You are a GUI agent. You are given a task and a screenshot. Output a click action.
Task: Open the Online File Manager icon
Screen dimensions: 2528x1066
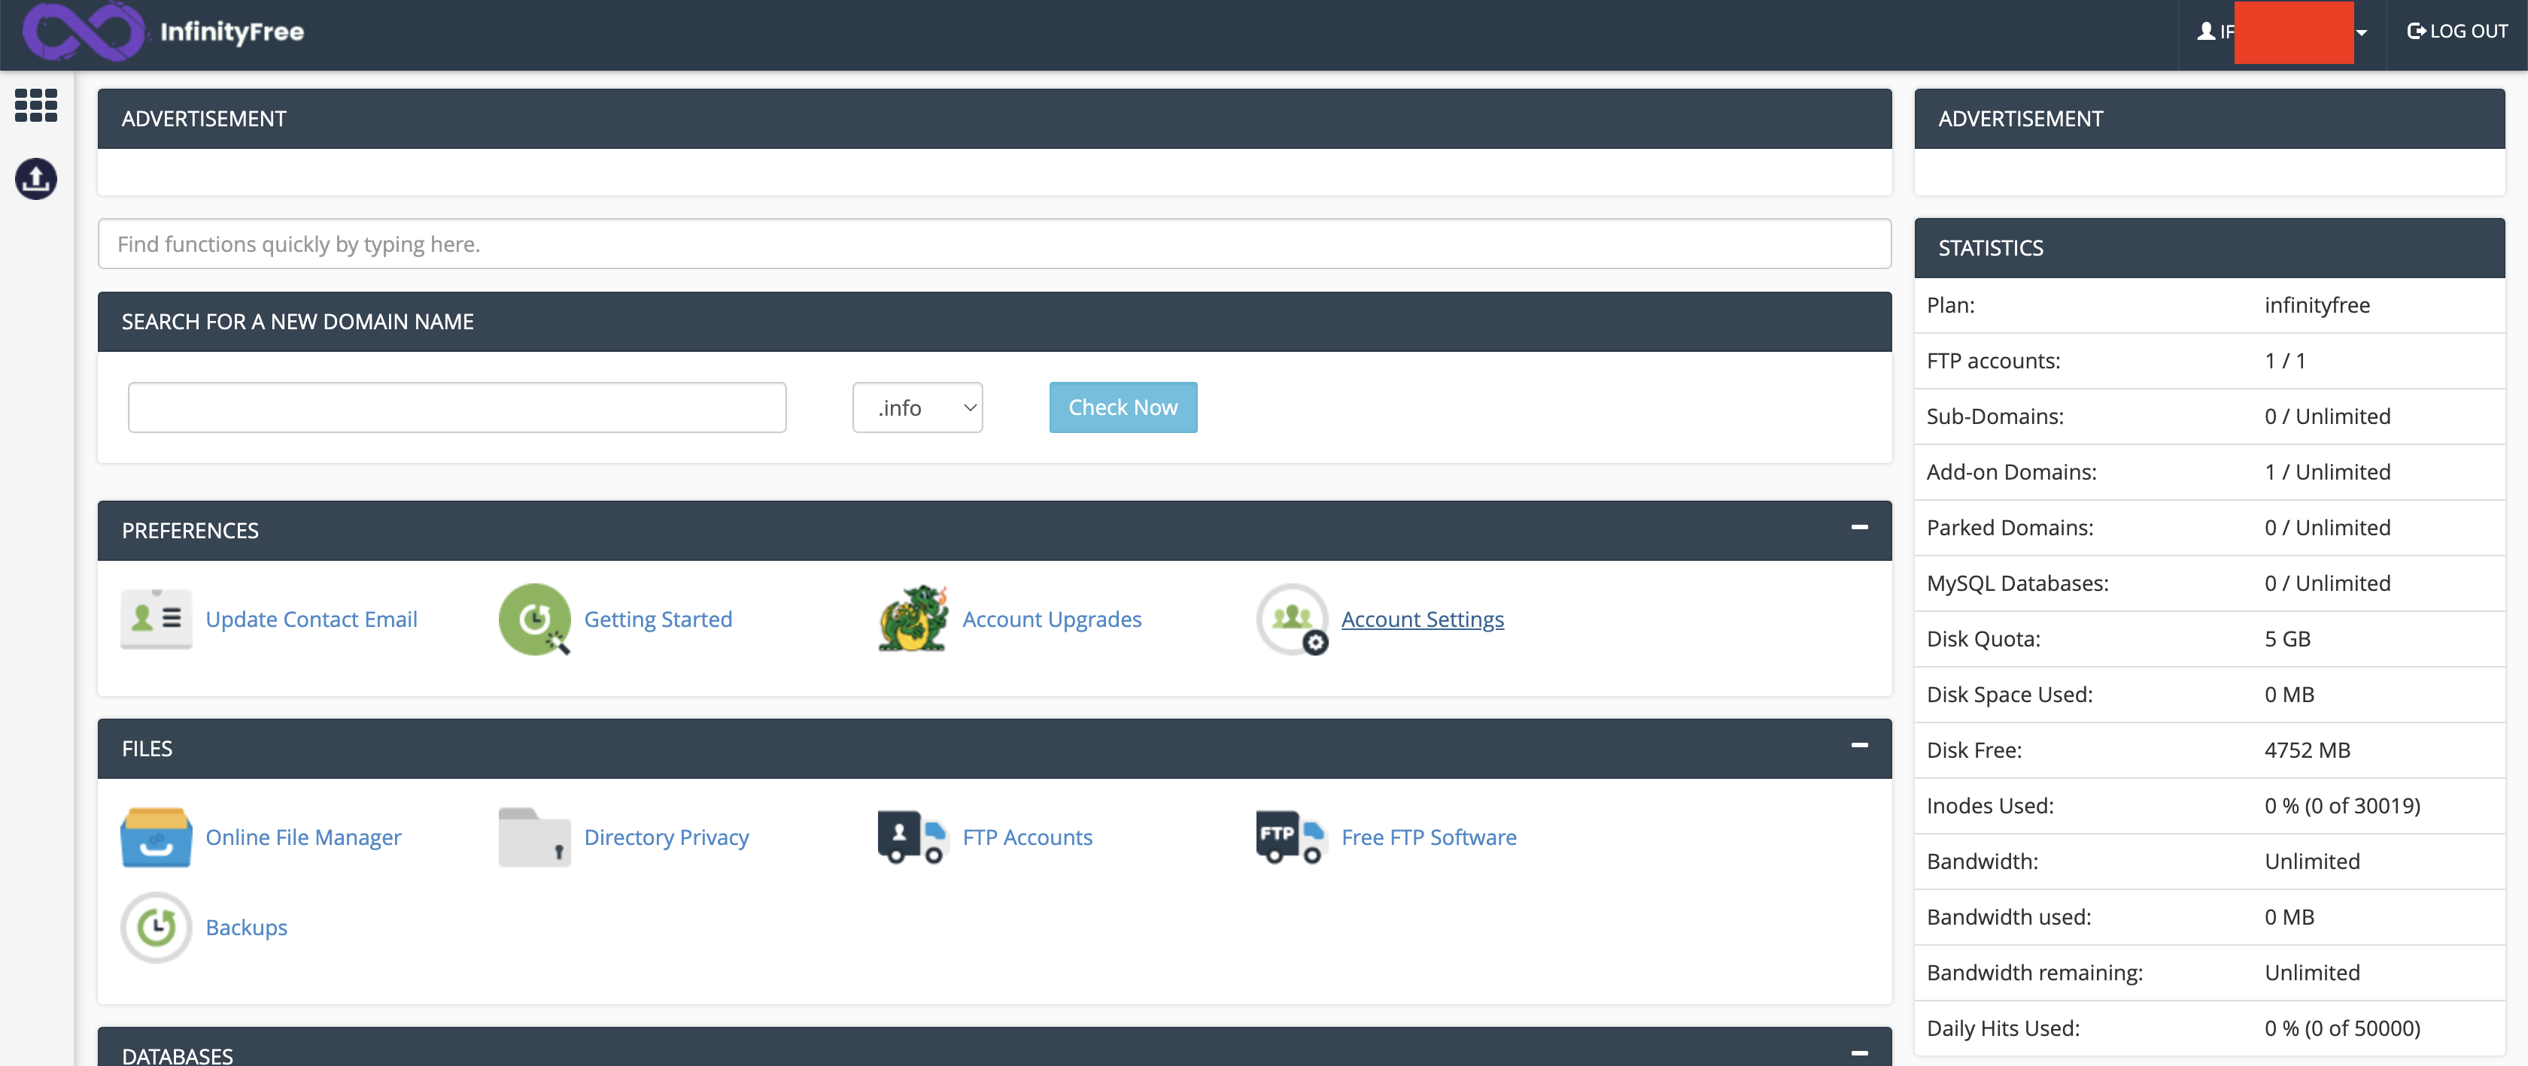coord(156,837)
